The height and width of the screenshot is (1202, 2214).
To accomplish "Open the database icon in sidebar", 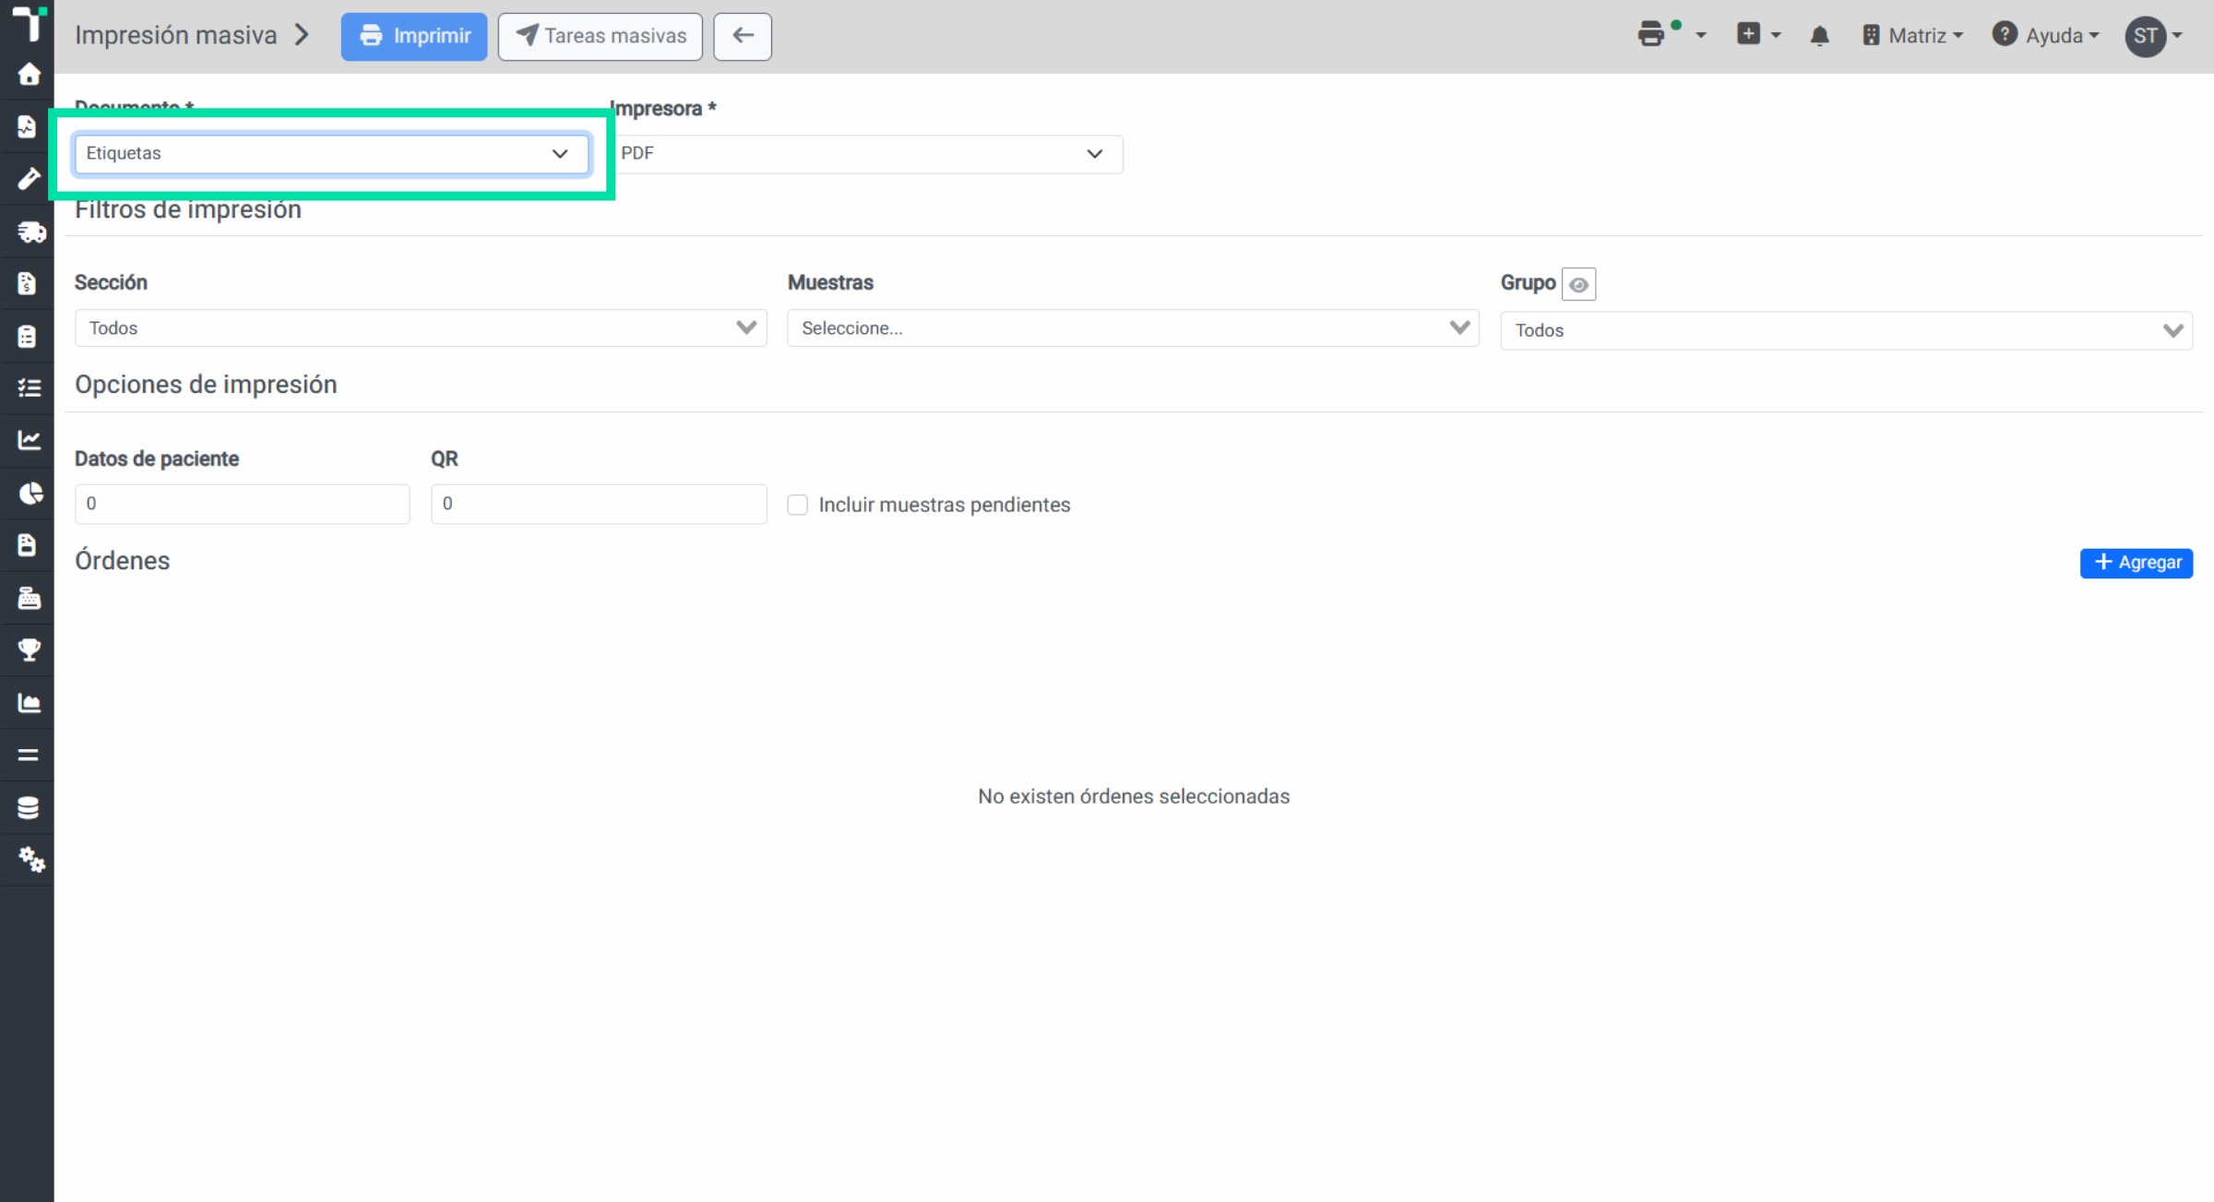I will point(28,807).
